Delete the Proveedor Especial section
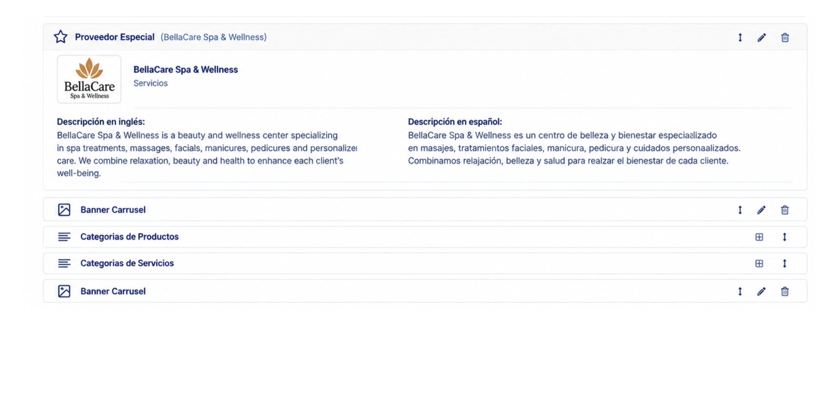 tap(785, 38)
